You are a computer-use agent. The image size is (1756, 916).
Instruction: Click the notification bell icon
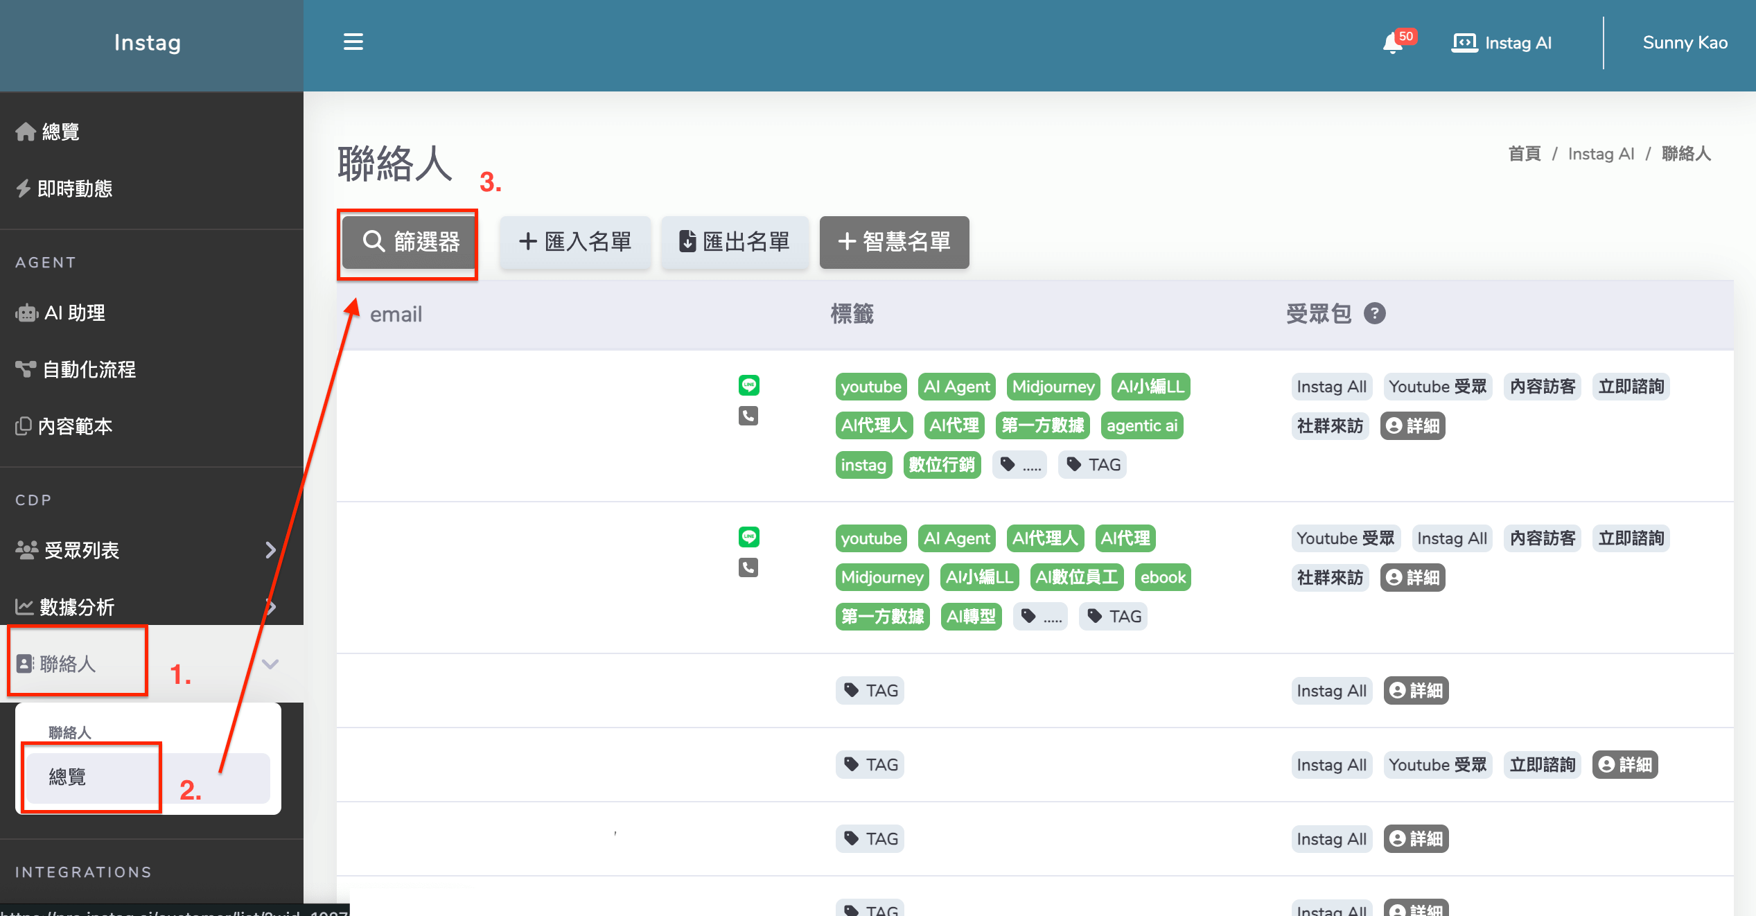coord(1391,43)
